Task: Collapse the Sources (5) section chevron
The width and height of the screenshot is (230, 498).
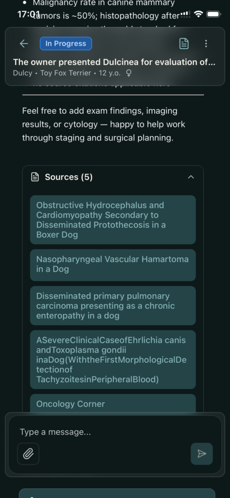Action: pyautogui.click(x=191, y=177)
